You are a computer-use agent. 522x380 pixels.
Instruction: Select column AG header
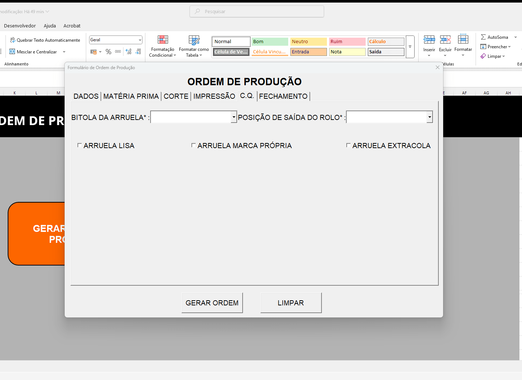pos(486,93)
